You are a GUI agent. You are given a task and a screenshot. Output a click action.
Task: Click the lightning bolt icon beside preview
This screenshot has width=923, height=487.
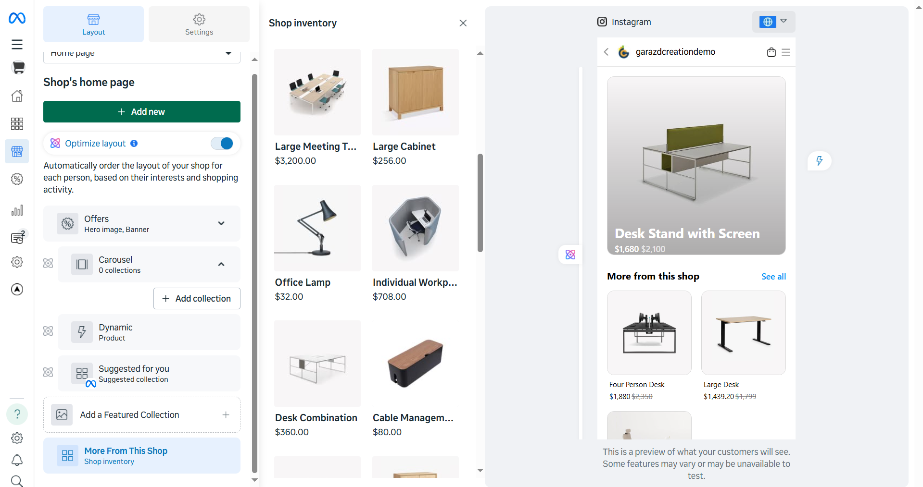(x=819, y=160)
